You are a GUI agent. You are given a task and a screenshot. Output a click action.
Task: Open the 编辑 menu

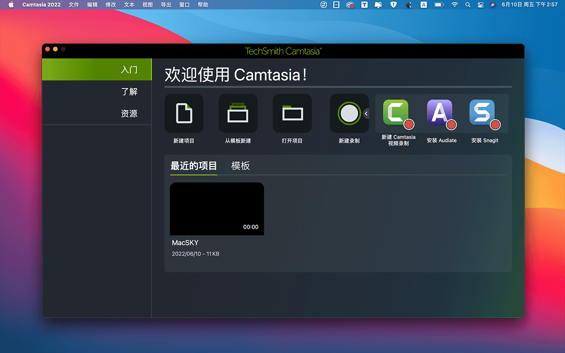[92, 5]
